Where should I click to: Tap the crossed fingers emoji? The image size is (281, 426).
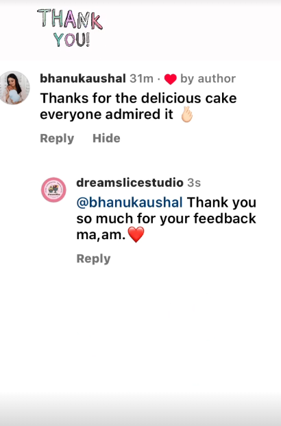[187, 114]
